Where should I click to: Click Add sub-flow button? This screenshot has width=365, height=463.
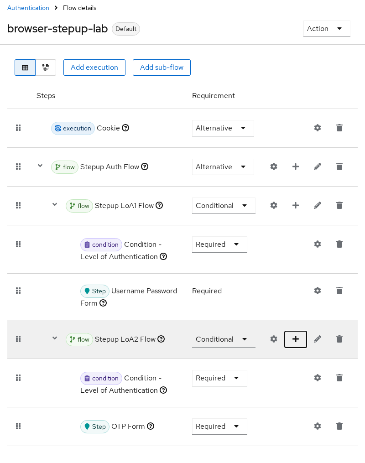click(x=162, y=68)
